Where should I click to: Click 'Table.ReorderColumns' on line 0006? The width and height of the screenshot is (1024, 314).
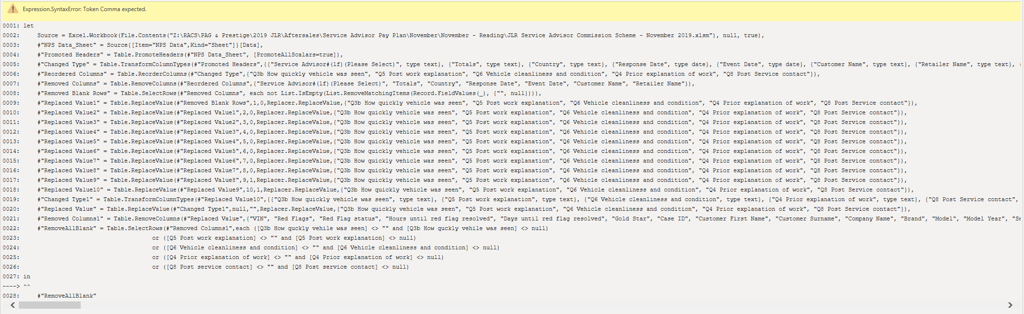[x=152, y=74]
